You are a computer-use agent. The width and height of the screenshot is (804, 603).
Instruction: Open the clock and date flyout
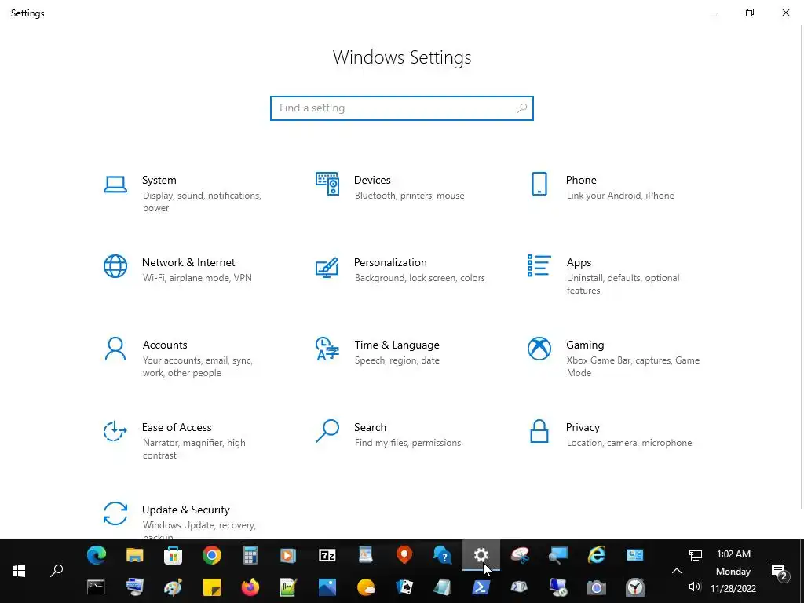coord(733,571)
